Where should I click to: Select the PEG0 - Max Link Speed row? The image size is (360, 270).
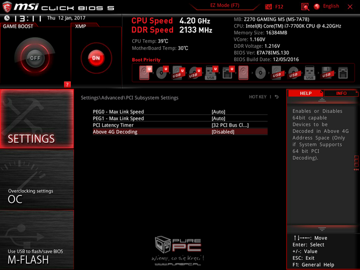(180, 112)
